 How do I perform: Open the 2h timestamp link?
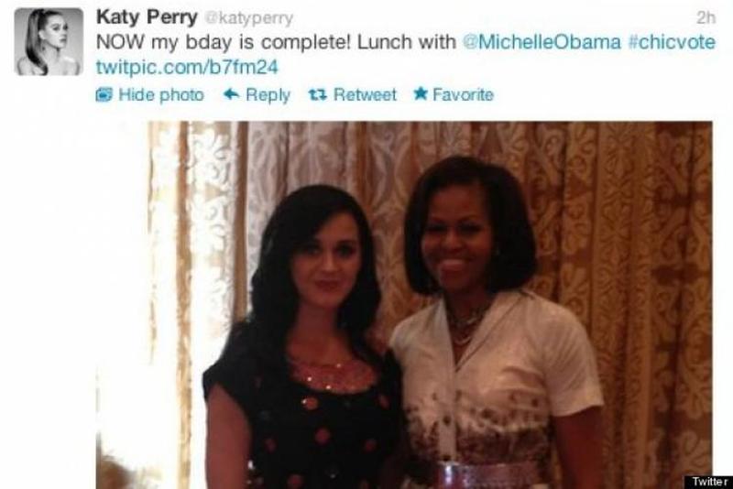(x=706, y=17)
